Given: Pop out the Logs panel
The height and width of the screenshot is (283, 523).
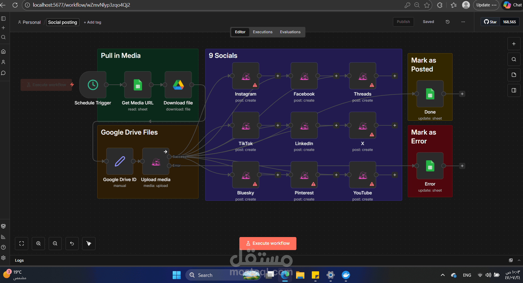Looking at the screenshot, I should click(x=511, y=260).
